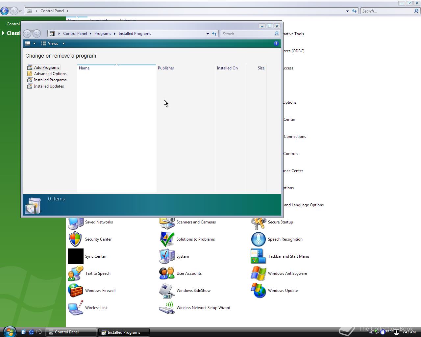Switch to Control Panel taskbar button

(x=71, y=332)
